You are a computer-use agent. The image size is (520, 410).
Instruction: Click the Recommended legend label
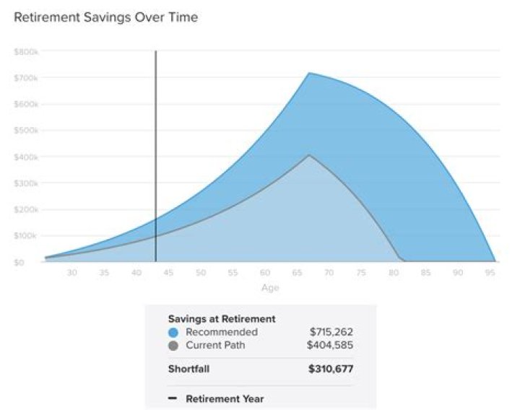221,332
